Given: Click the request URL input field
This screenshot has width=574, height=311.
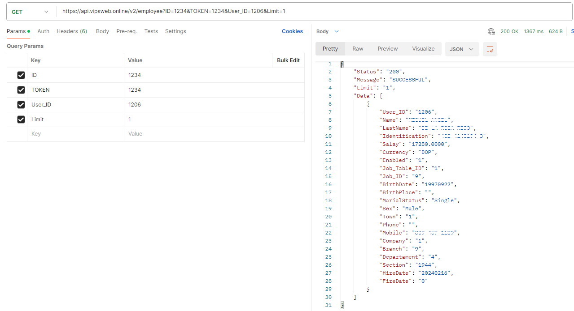Looking at the screenshot, I should (x=314, y=12).
